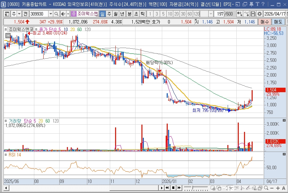Open candlestick chart compare tool icon
Screen dimensions: 288x193
(x=239, y=14)
